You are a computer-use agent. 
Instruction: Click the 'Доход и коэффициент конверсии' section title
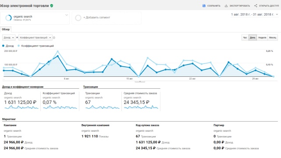coord(23,87)
